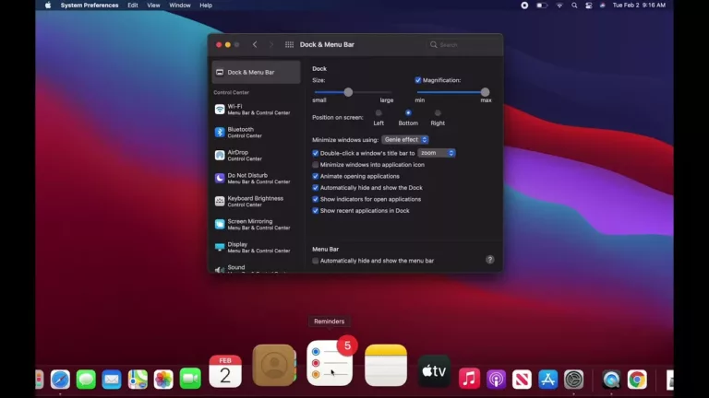Launch the Notes app in Dock

386,366
